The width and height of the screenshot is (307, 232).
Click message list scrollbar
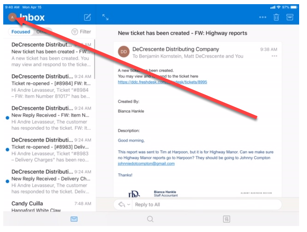95,59
